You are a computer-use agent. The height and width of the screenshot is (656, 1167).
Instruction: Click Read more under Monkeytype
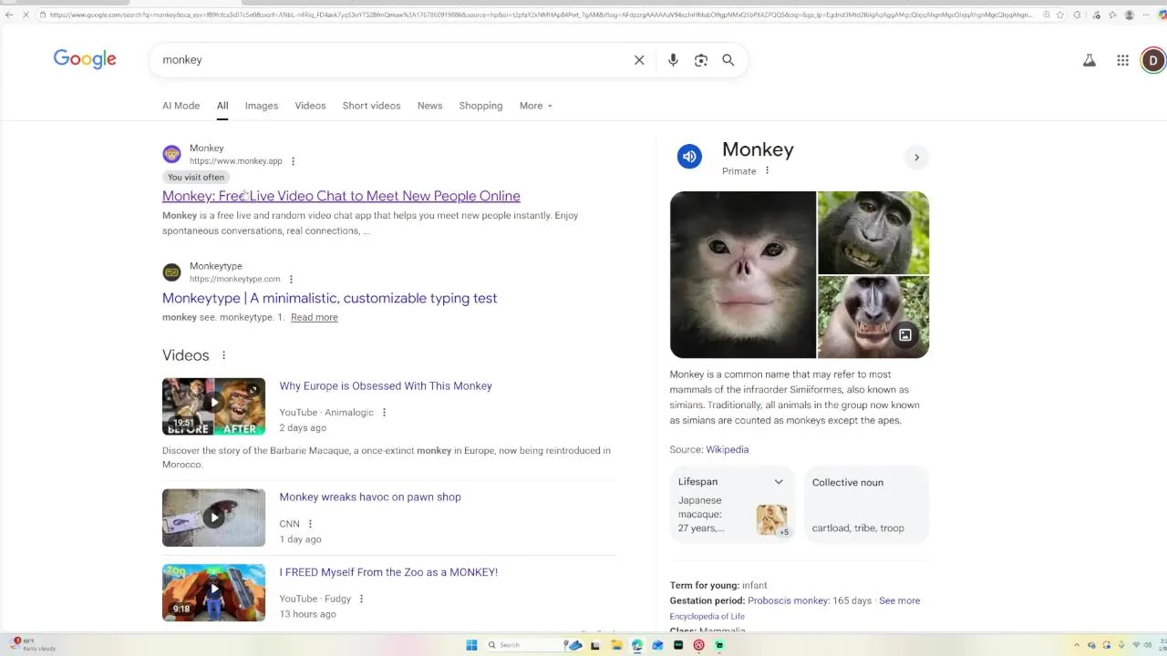click(314, 317)
